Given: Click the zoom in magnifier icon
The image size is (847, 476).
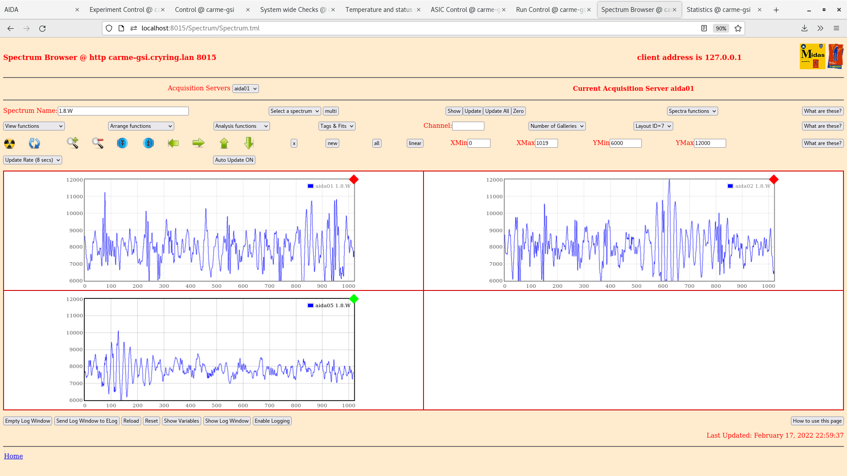Looking at the screenshot, I should pyautogui.click(x=73, y=143).
